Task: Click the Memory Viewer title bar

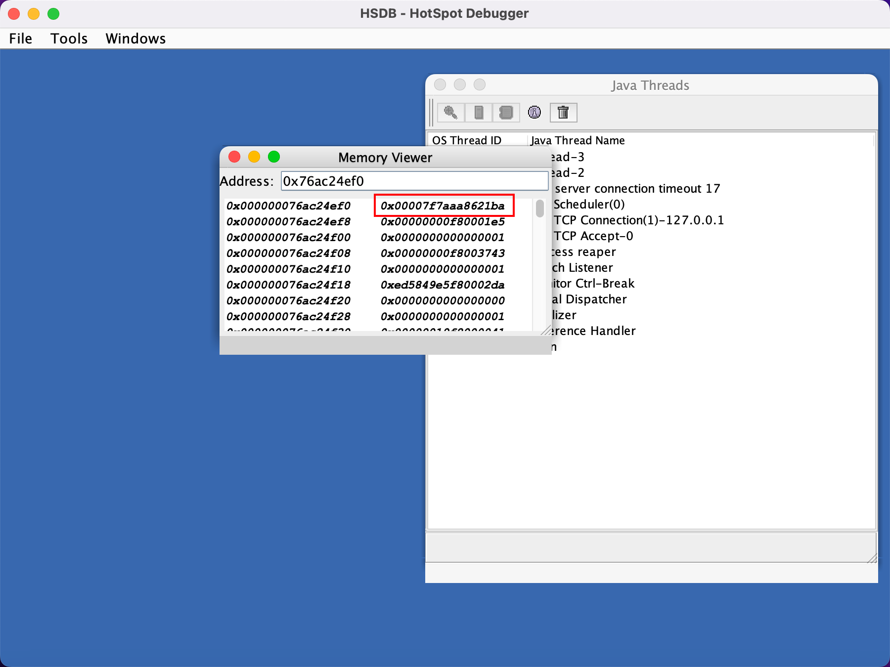Action: click(386, 157)
